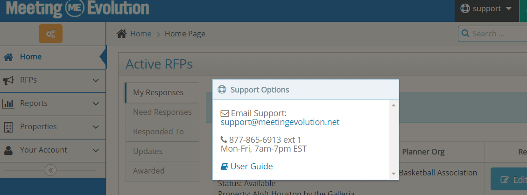The image size is (527, 195).
Task: Click the orange gears settings icon
Action: [50, 34]
